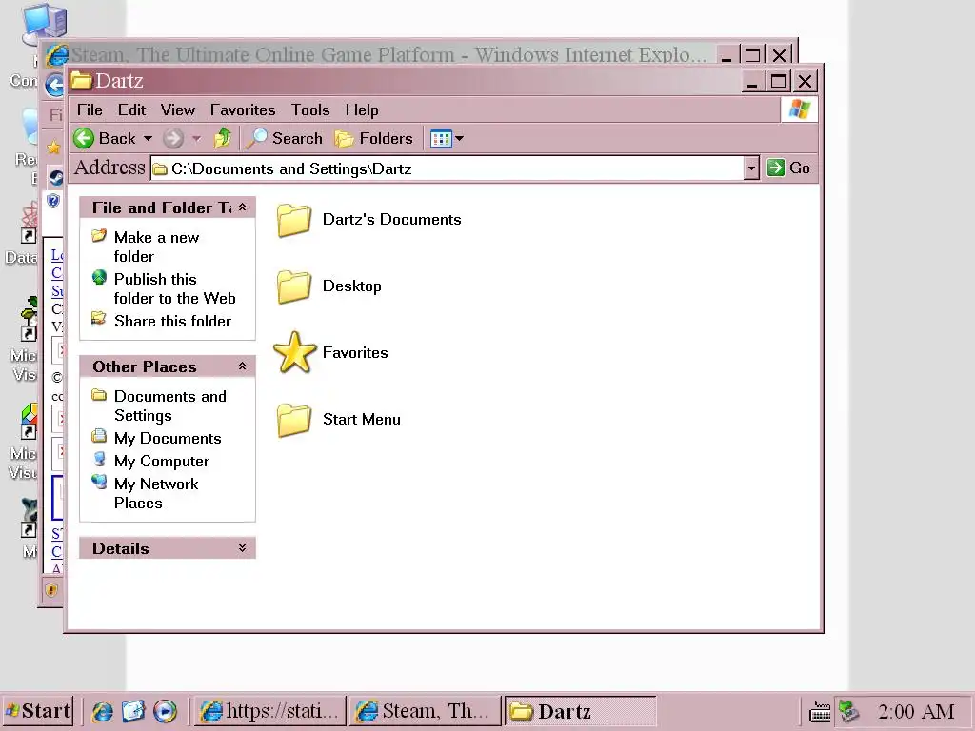Screen dimensions: 975x731
Task: Switch to the https://stati... taskbar button
Action: (270, 710)
